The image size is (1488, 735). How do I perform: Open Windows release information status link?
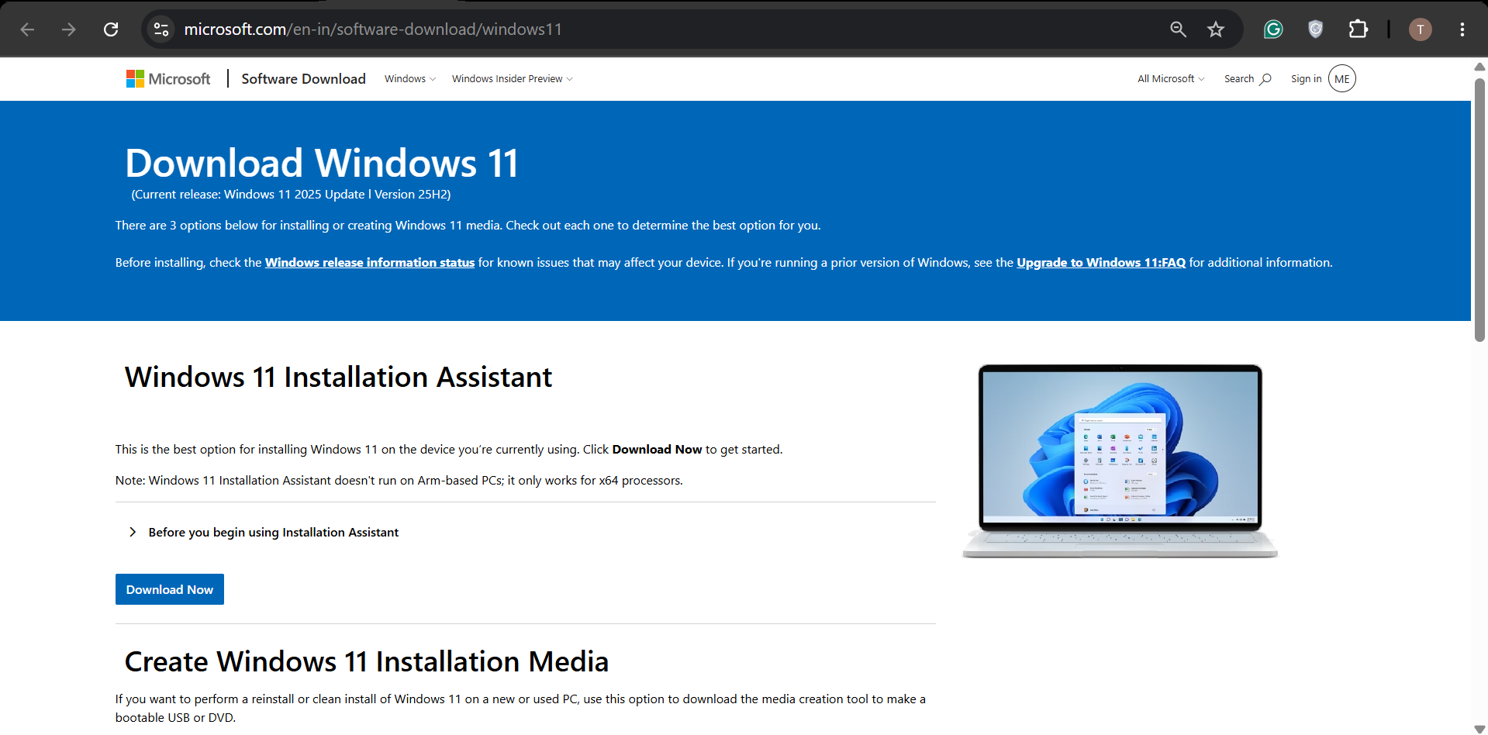pyautogui.click(x=370, y=263)
